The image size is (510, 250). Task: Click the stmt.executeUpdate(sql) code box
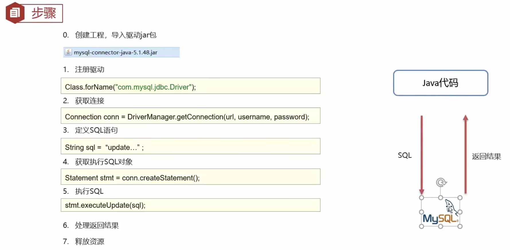191,205
